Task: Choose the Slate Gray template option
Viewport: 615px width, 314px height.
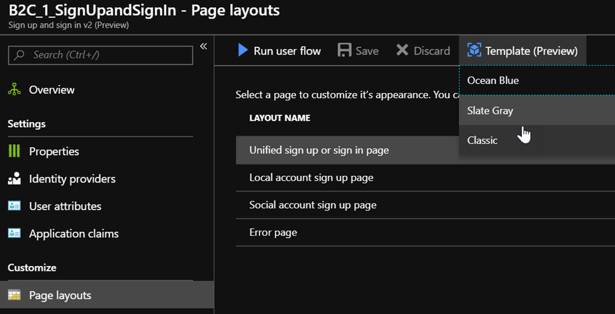Action: coord(490,110)
